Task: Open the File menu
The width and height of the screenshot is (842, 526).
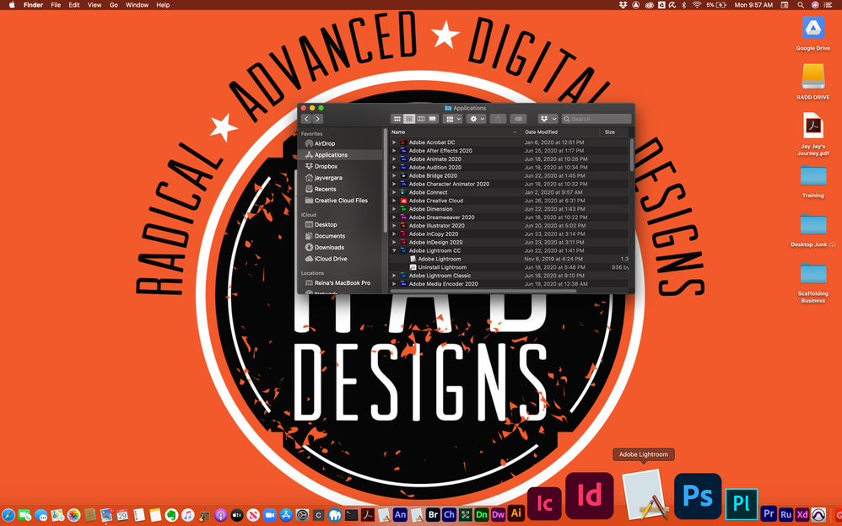Action: tap(56, 5)
